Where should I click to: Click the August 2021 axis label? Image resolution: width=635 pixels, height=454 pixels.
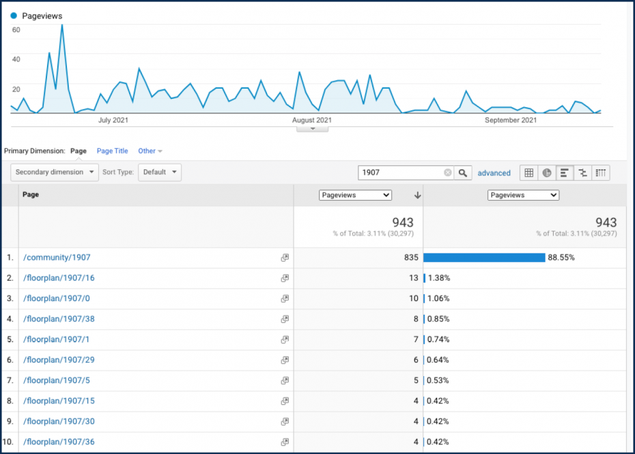coord(312,120)
